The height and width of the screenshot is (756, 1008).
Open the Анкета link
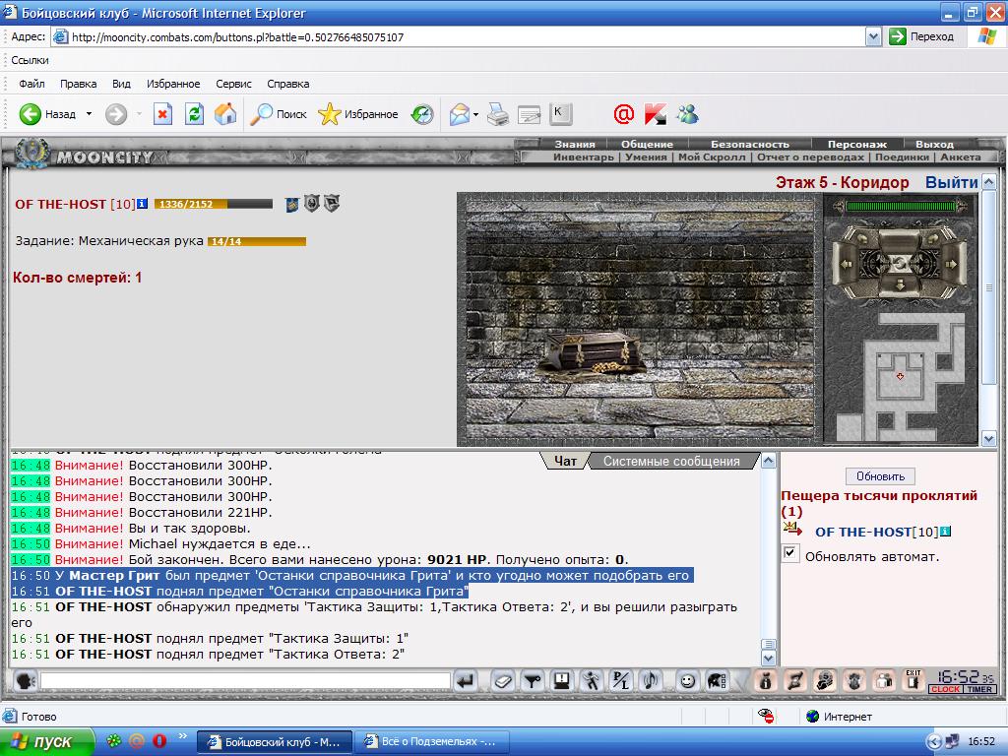pos(961,157)
